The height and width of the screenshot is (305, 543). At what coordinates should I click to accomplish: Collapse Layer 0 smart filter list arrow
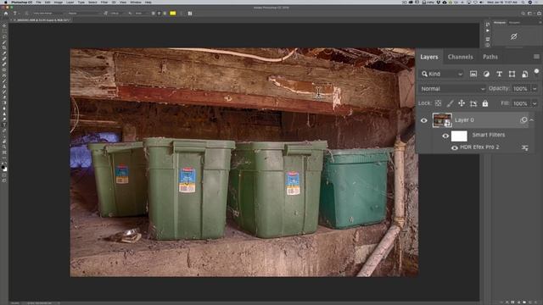532,120
